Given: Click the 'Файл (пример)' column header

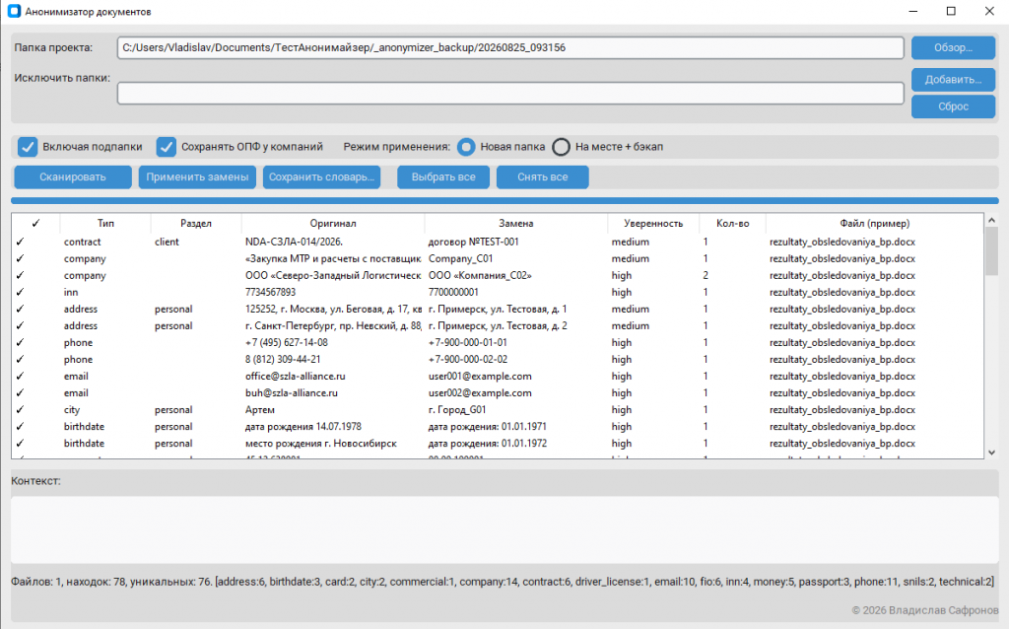Looking at the screenshot, I should click(x=875, y=224).
